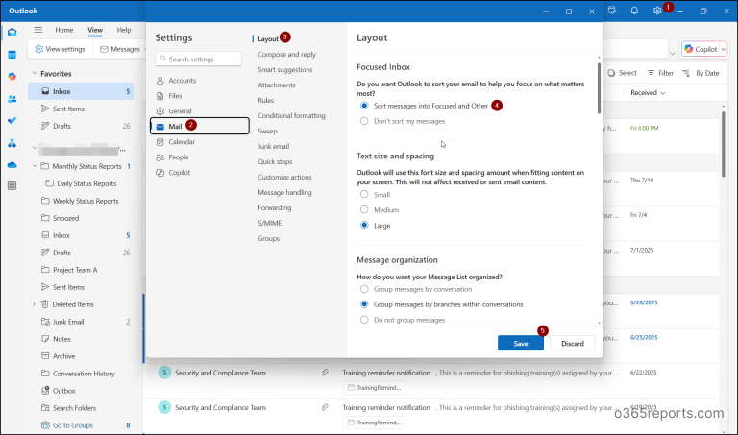Click the Messages ribbon button
Viewport: 738px width, 435px height.
coord(120,49)
